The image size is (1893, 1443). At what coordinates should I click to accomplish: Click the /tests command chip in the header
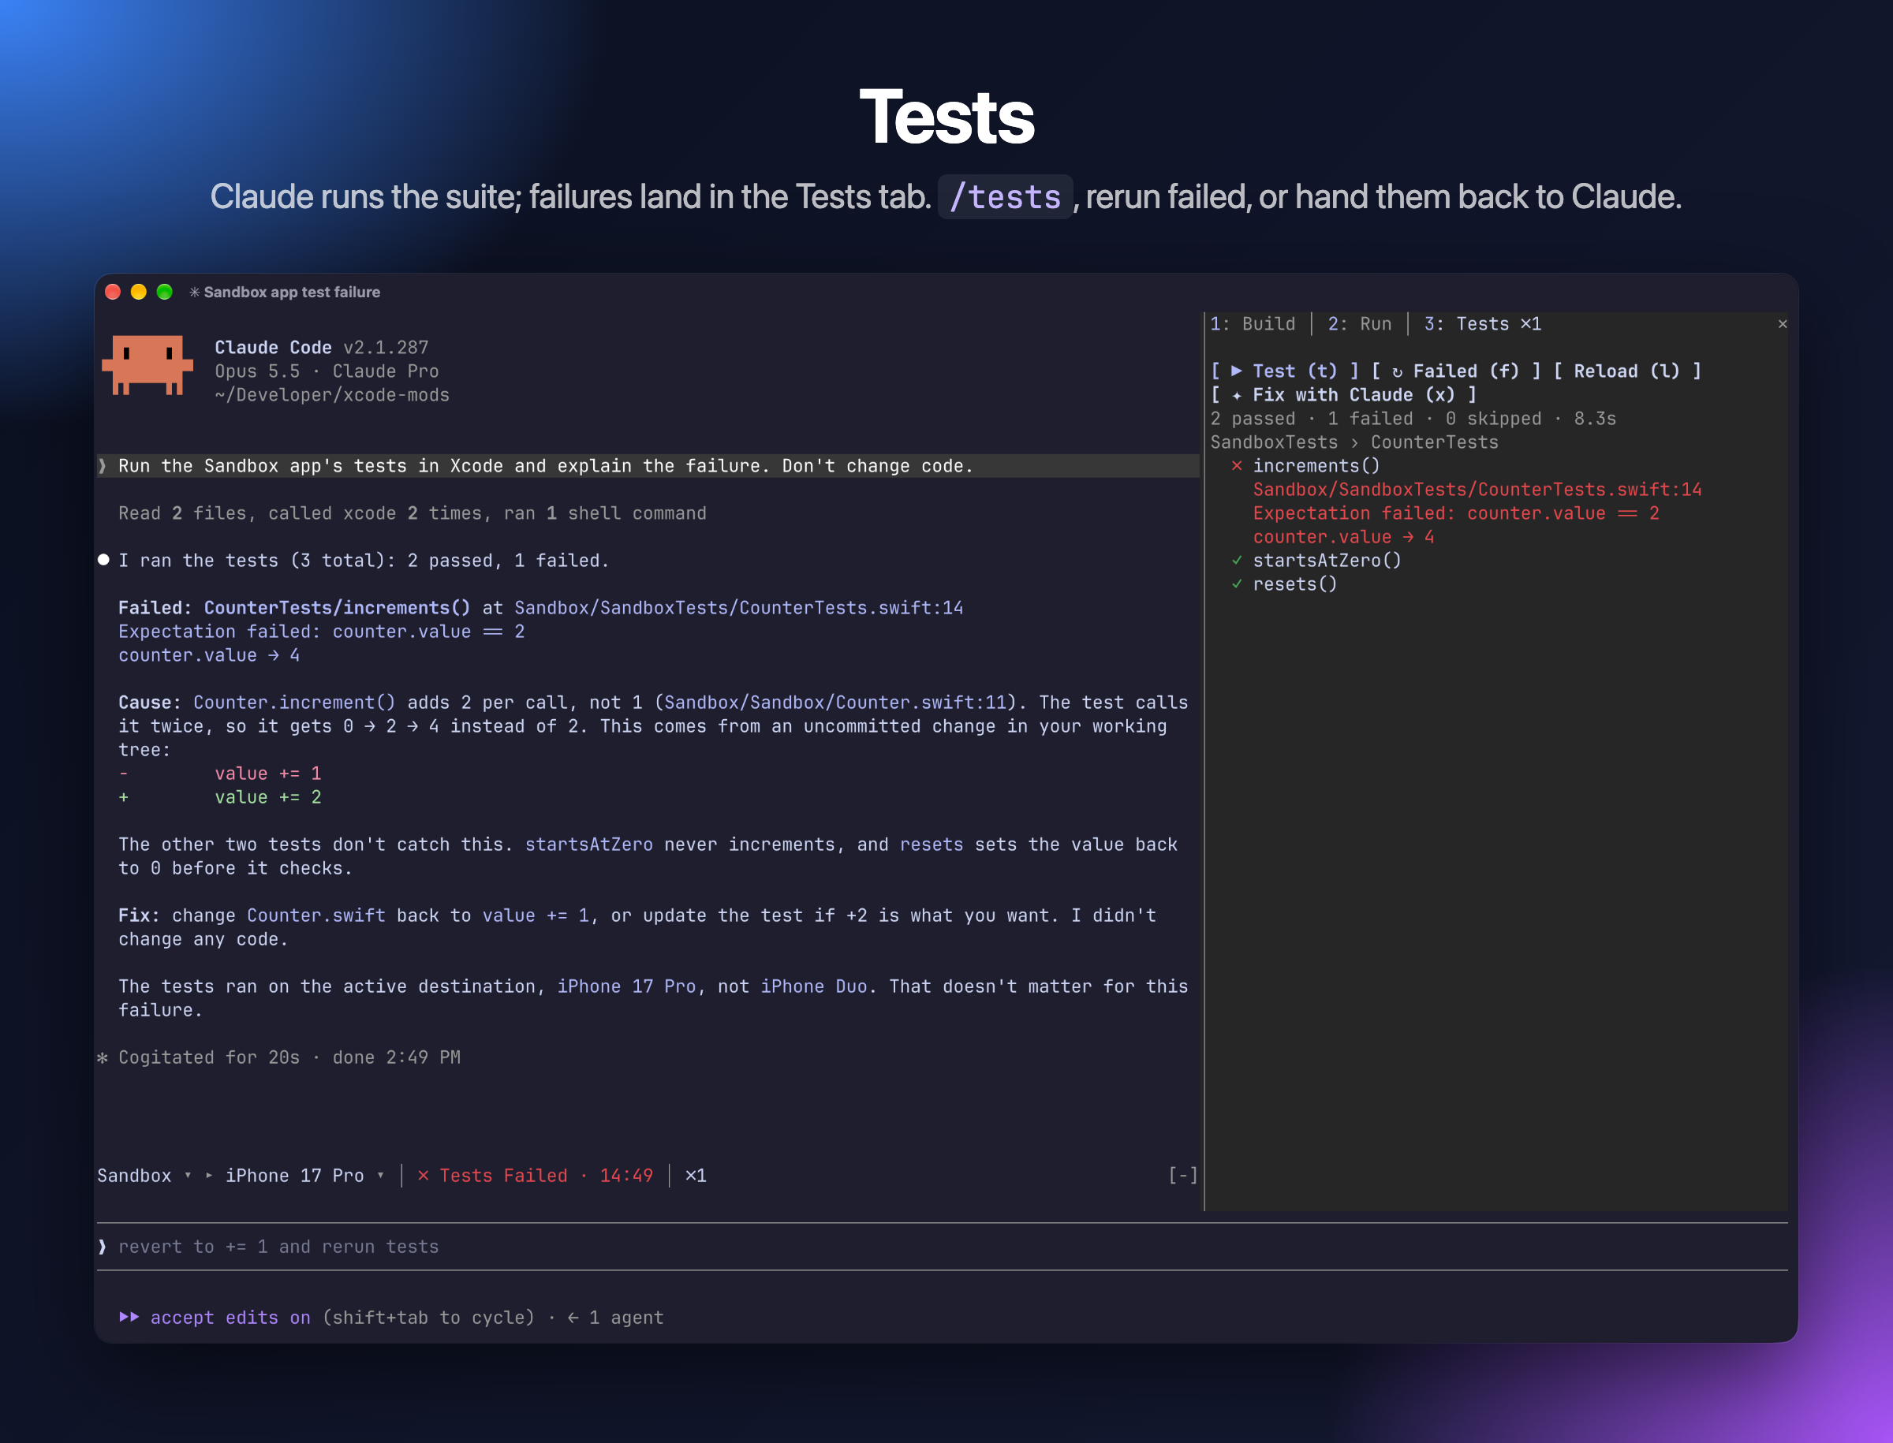(x=1006, y=196)
